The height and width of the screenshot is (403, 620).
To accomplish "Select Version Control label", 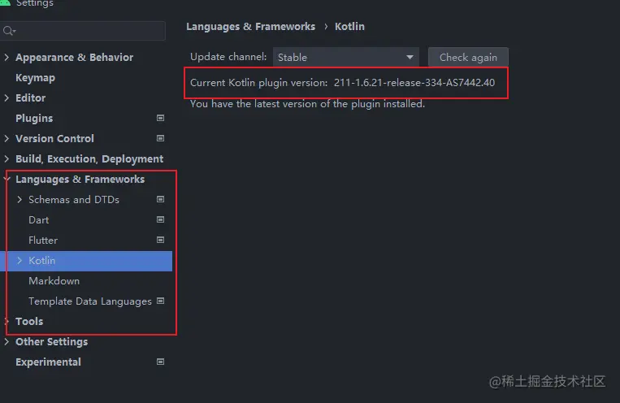I will (x=54, y=138).
